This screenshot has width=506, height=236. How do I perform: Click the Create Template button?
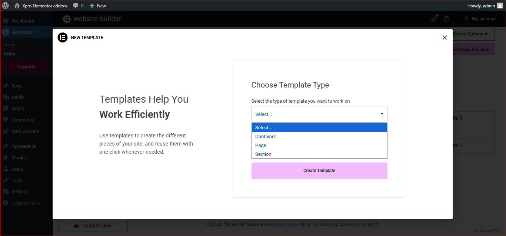point(319,171)
